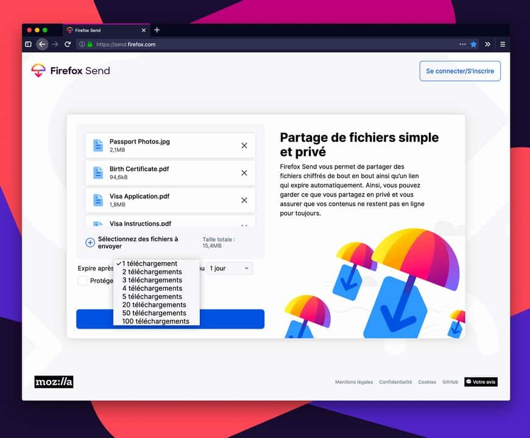Show site information icon in address bar
This screenshot has width=530, height=438.
(82, 44)
